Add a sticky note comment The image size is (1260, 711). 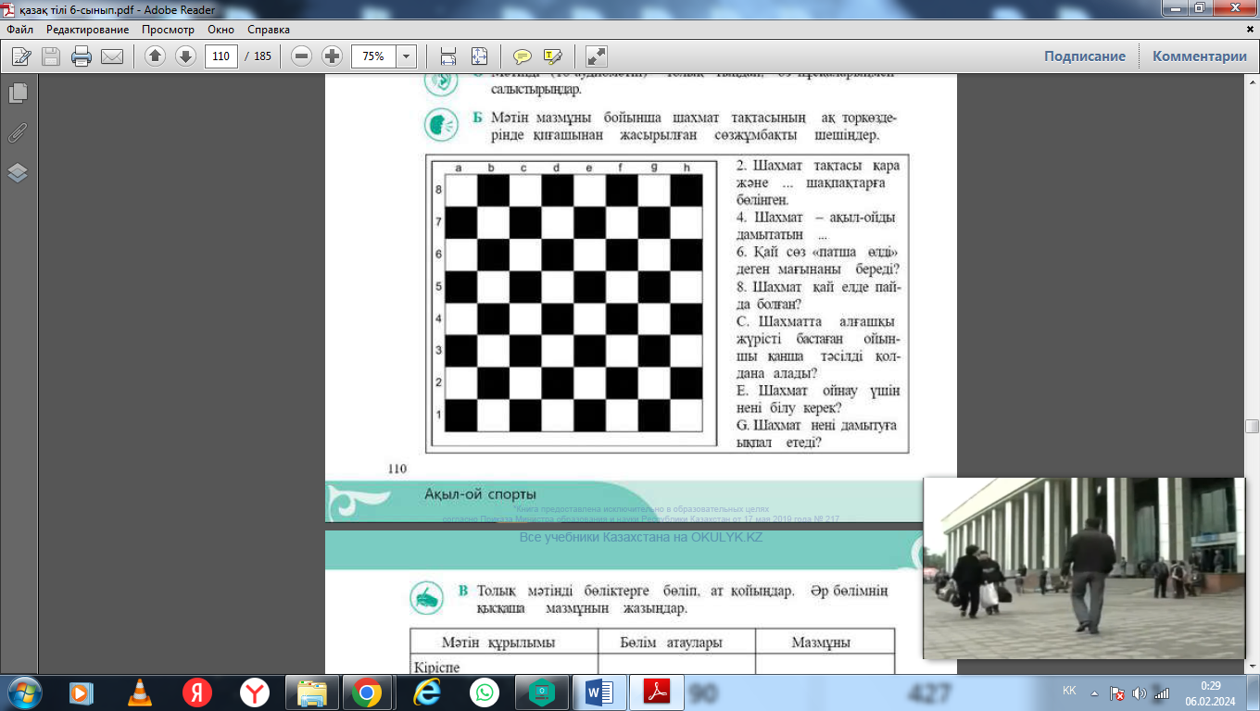tap(523, 56)
